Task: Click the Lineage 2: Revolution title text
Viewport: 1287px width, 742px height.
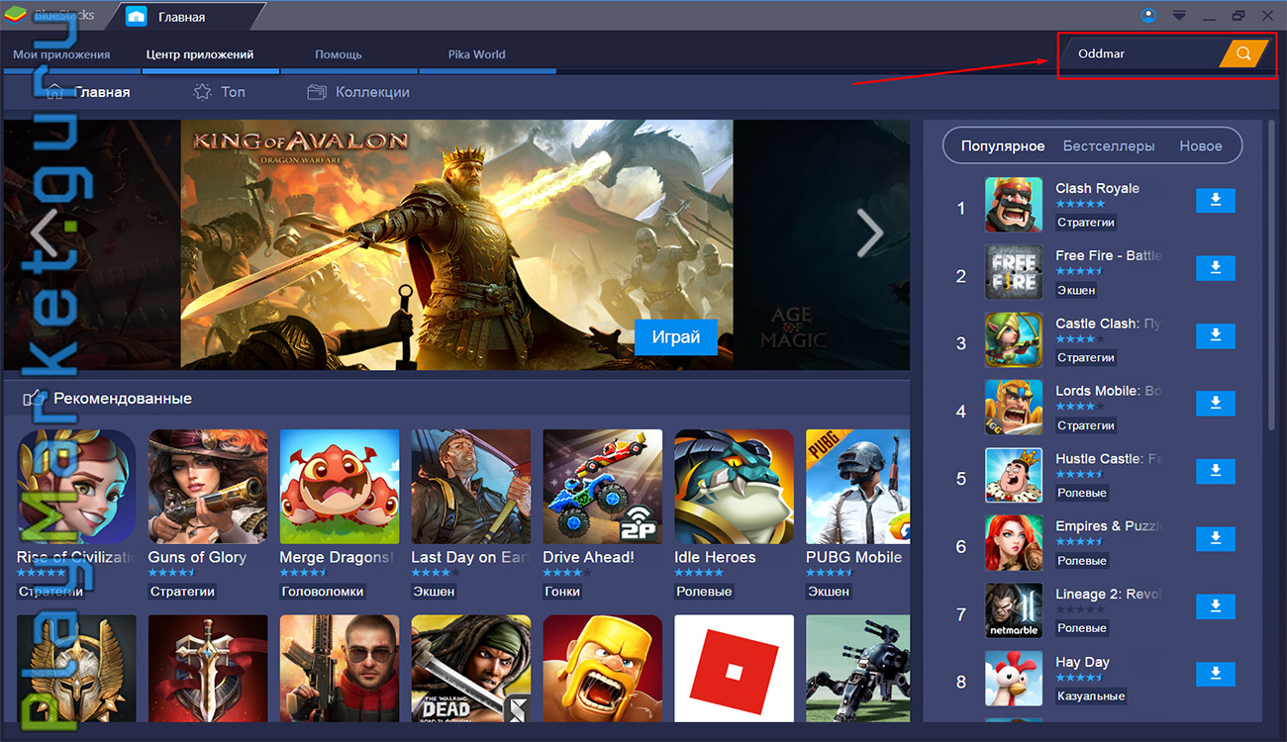Action: [1109, 594]
